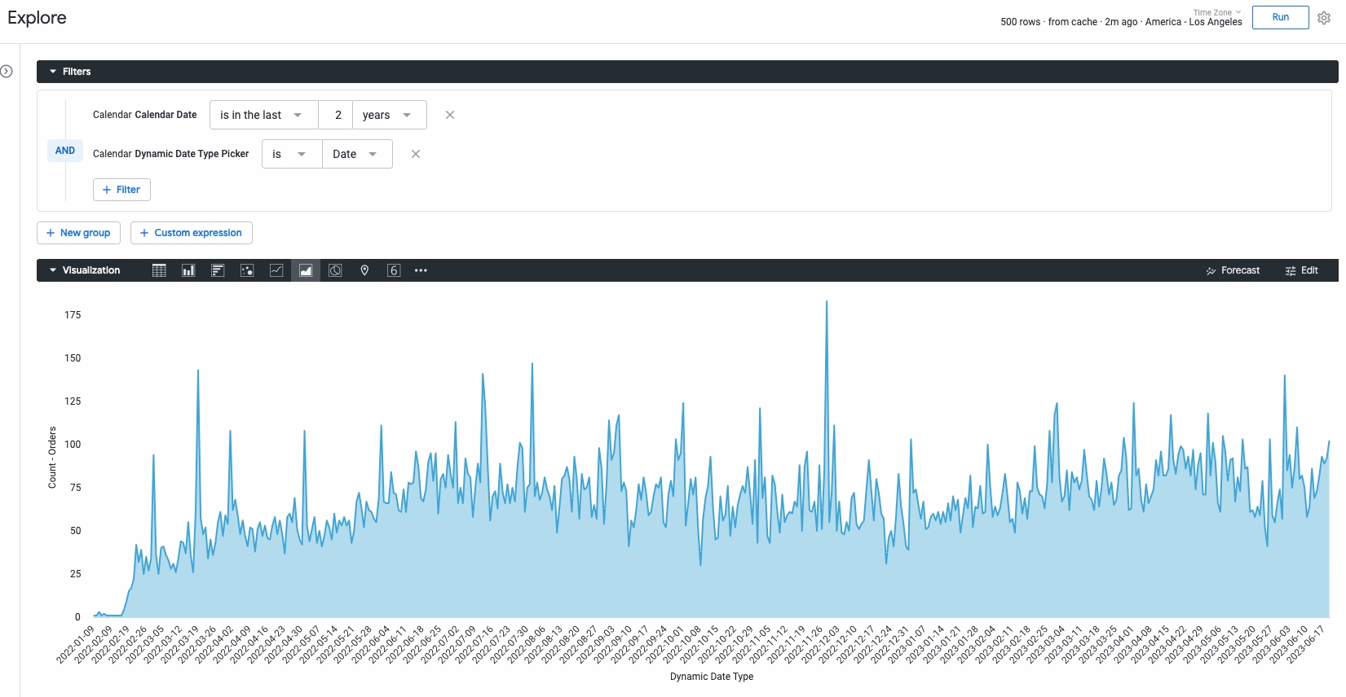Click the Run button
1346x697 pixels.
(x=1280, y=17)
